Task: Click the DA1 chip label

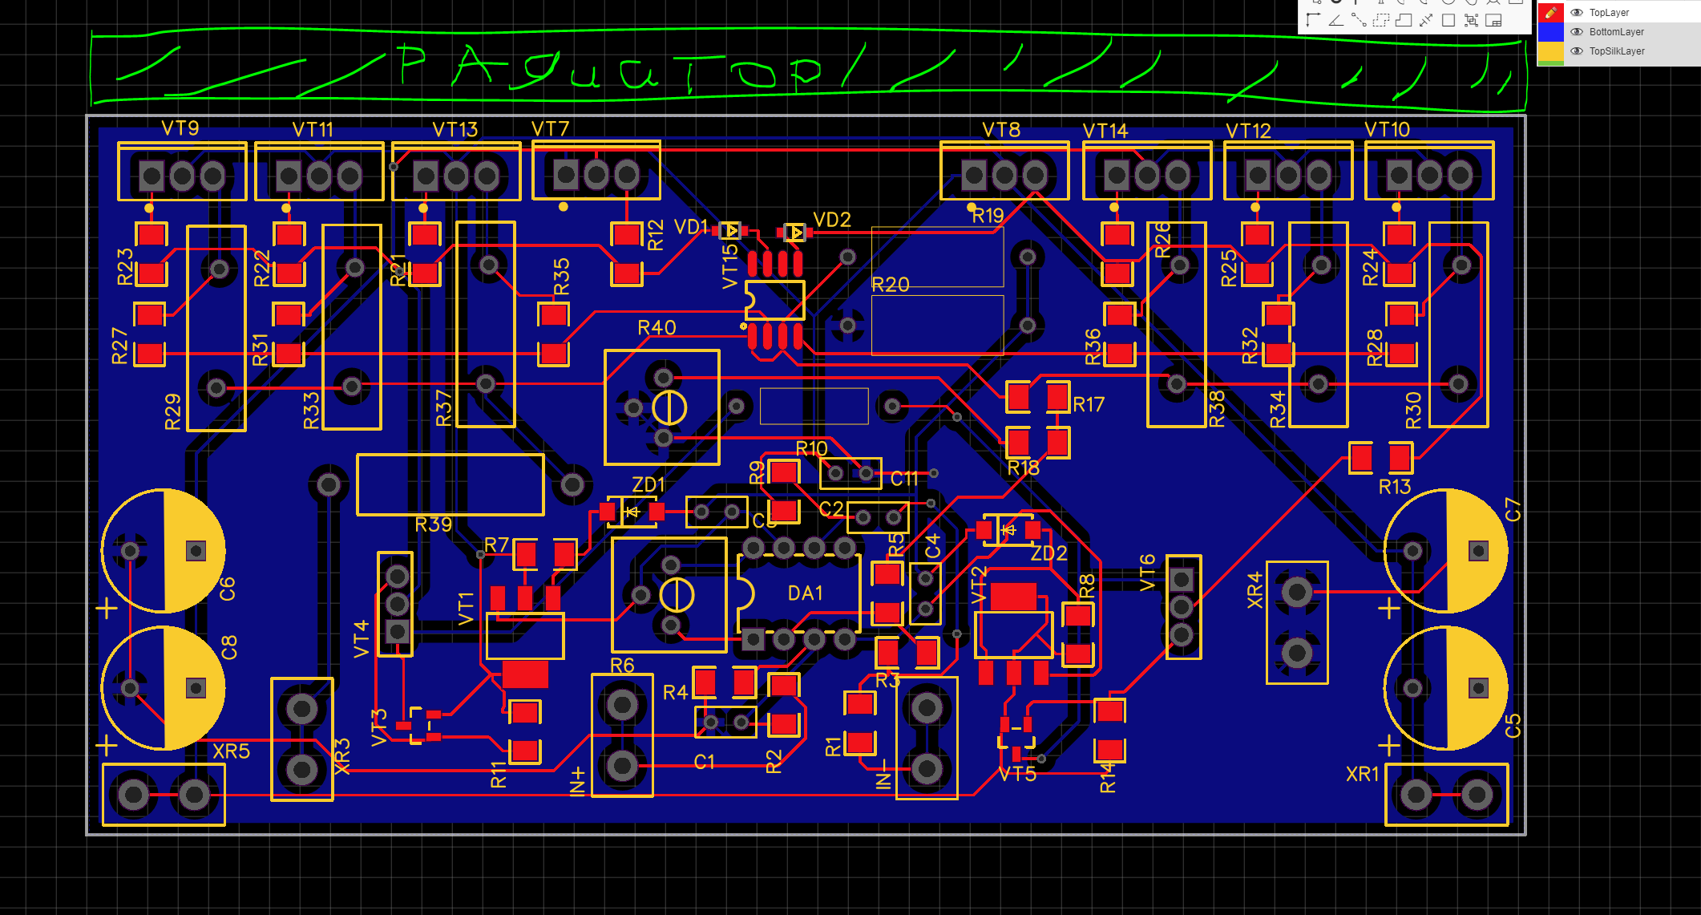Action: tap(805, 593)
